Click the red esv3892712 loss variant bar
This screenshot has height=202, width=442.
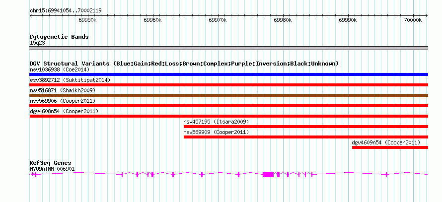pyautogui.click(x=228, y=85)
